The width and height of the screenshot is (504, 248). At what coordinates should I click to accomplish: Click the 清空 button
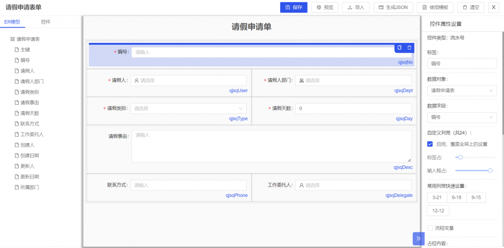tap(471, 7)
